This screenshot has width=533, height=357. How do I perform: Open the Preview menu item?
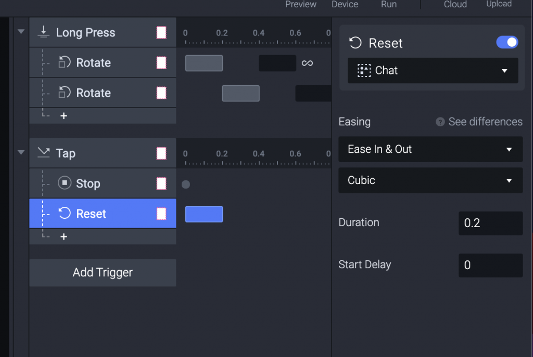click(x=301, y=5)
